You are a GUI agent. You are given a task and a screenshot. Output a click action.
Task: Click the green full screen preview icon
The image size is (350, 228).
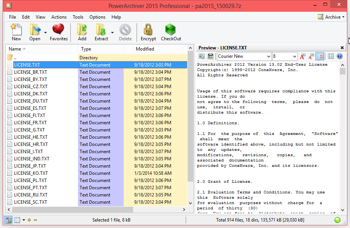pyautogui.click(x=331, y=56)
